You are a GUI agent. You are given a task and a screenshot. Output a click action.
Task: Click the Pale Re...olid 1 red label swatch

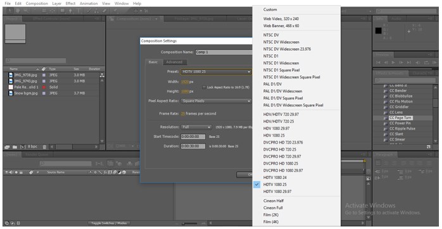tap(44, 87)
